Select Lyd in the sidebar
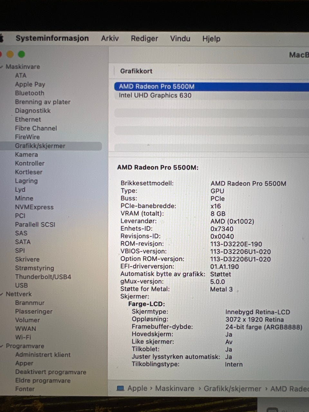 (x=20, y=190)
